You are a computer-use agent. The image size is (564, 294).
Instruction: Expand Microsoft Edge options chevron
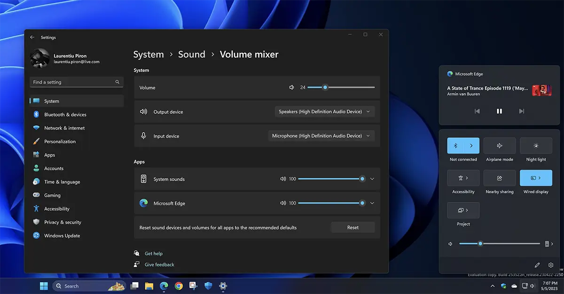(372, 203)
